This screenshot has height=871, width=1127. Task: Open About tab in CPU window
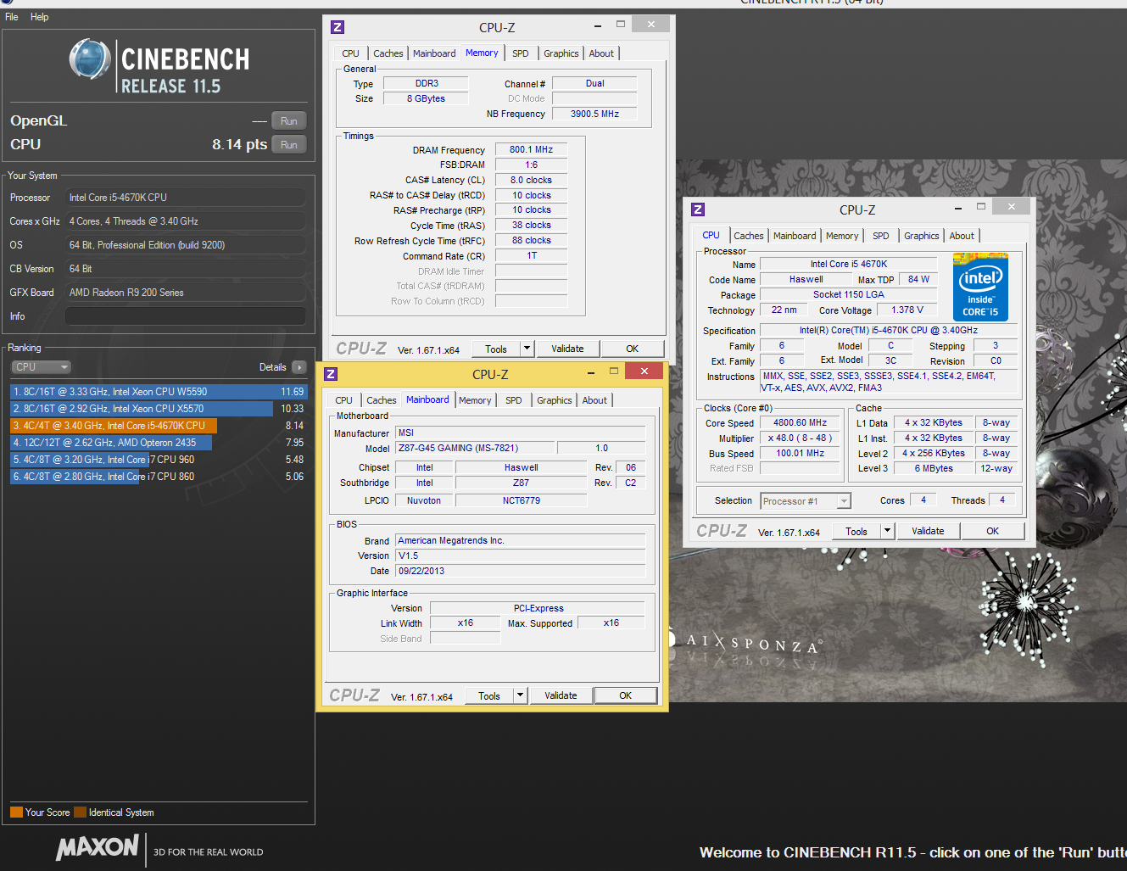pyautogui.click(x=962, y=236)
